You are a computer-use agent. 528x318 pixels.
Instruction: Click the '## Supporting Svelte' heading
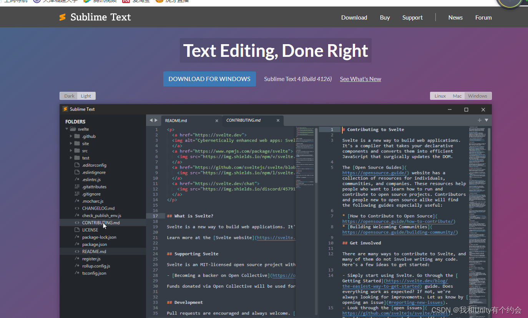[193, 254]
